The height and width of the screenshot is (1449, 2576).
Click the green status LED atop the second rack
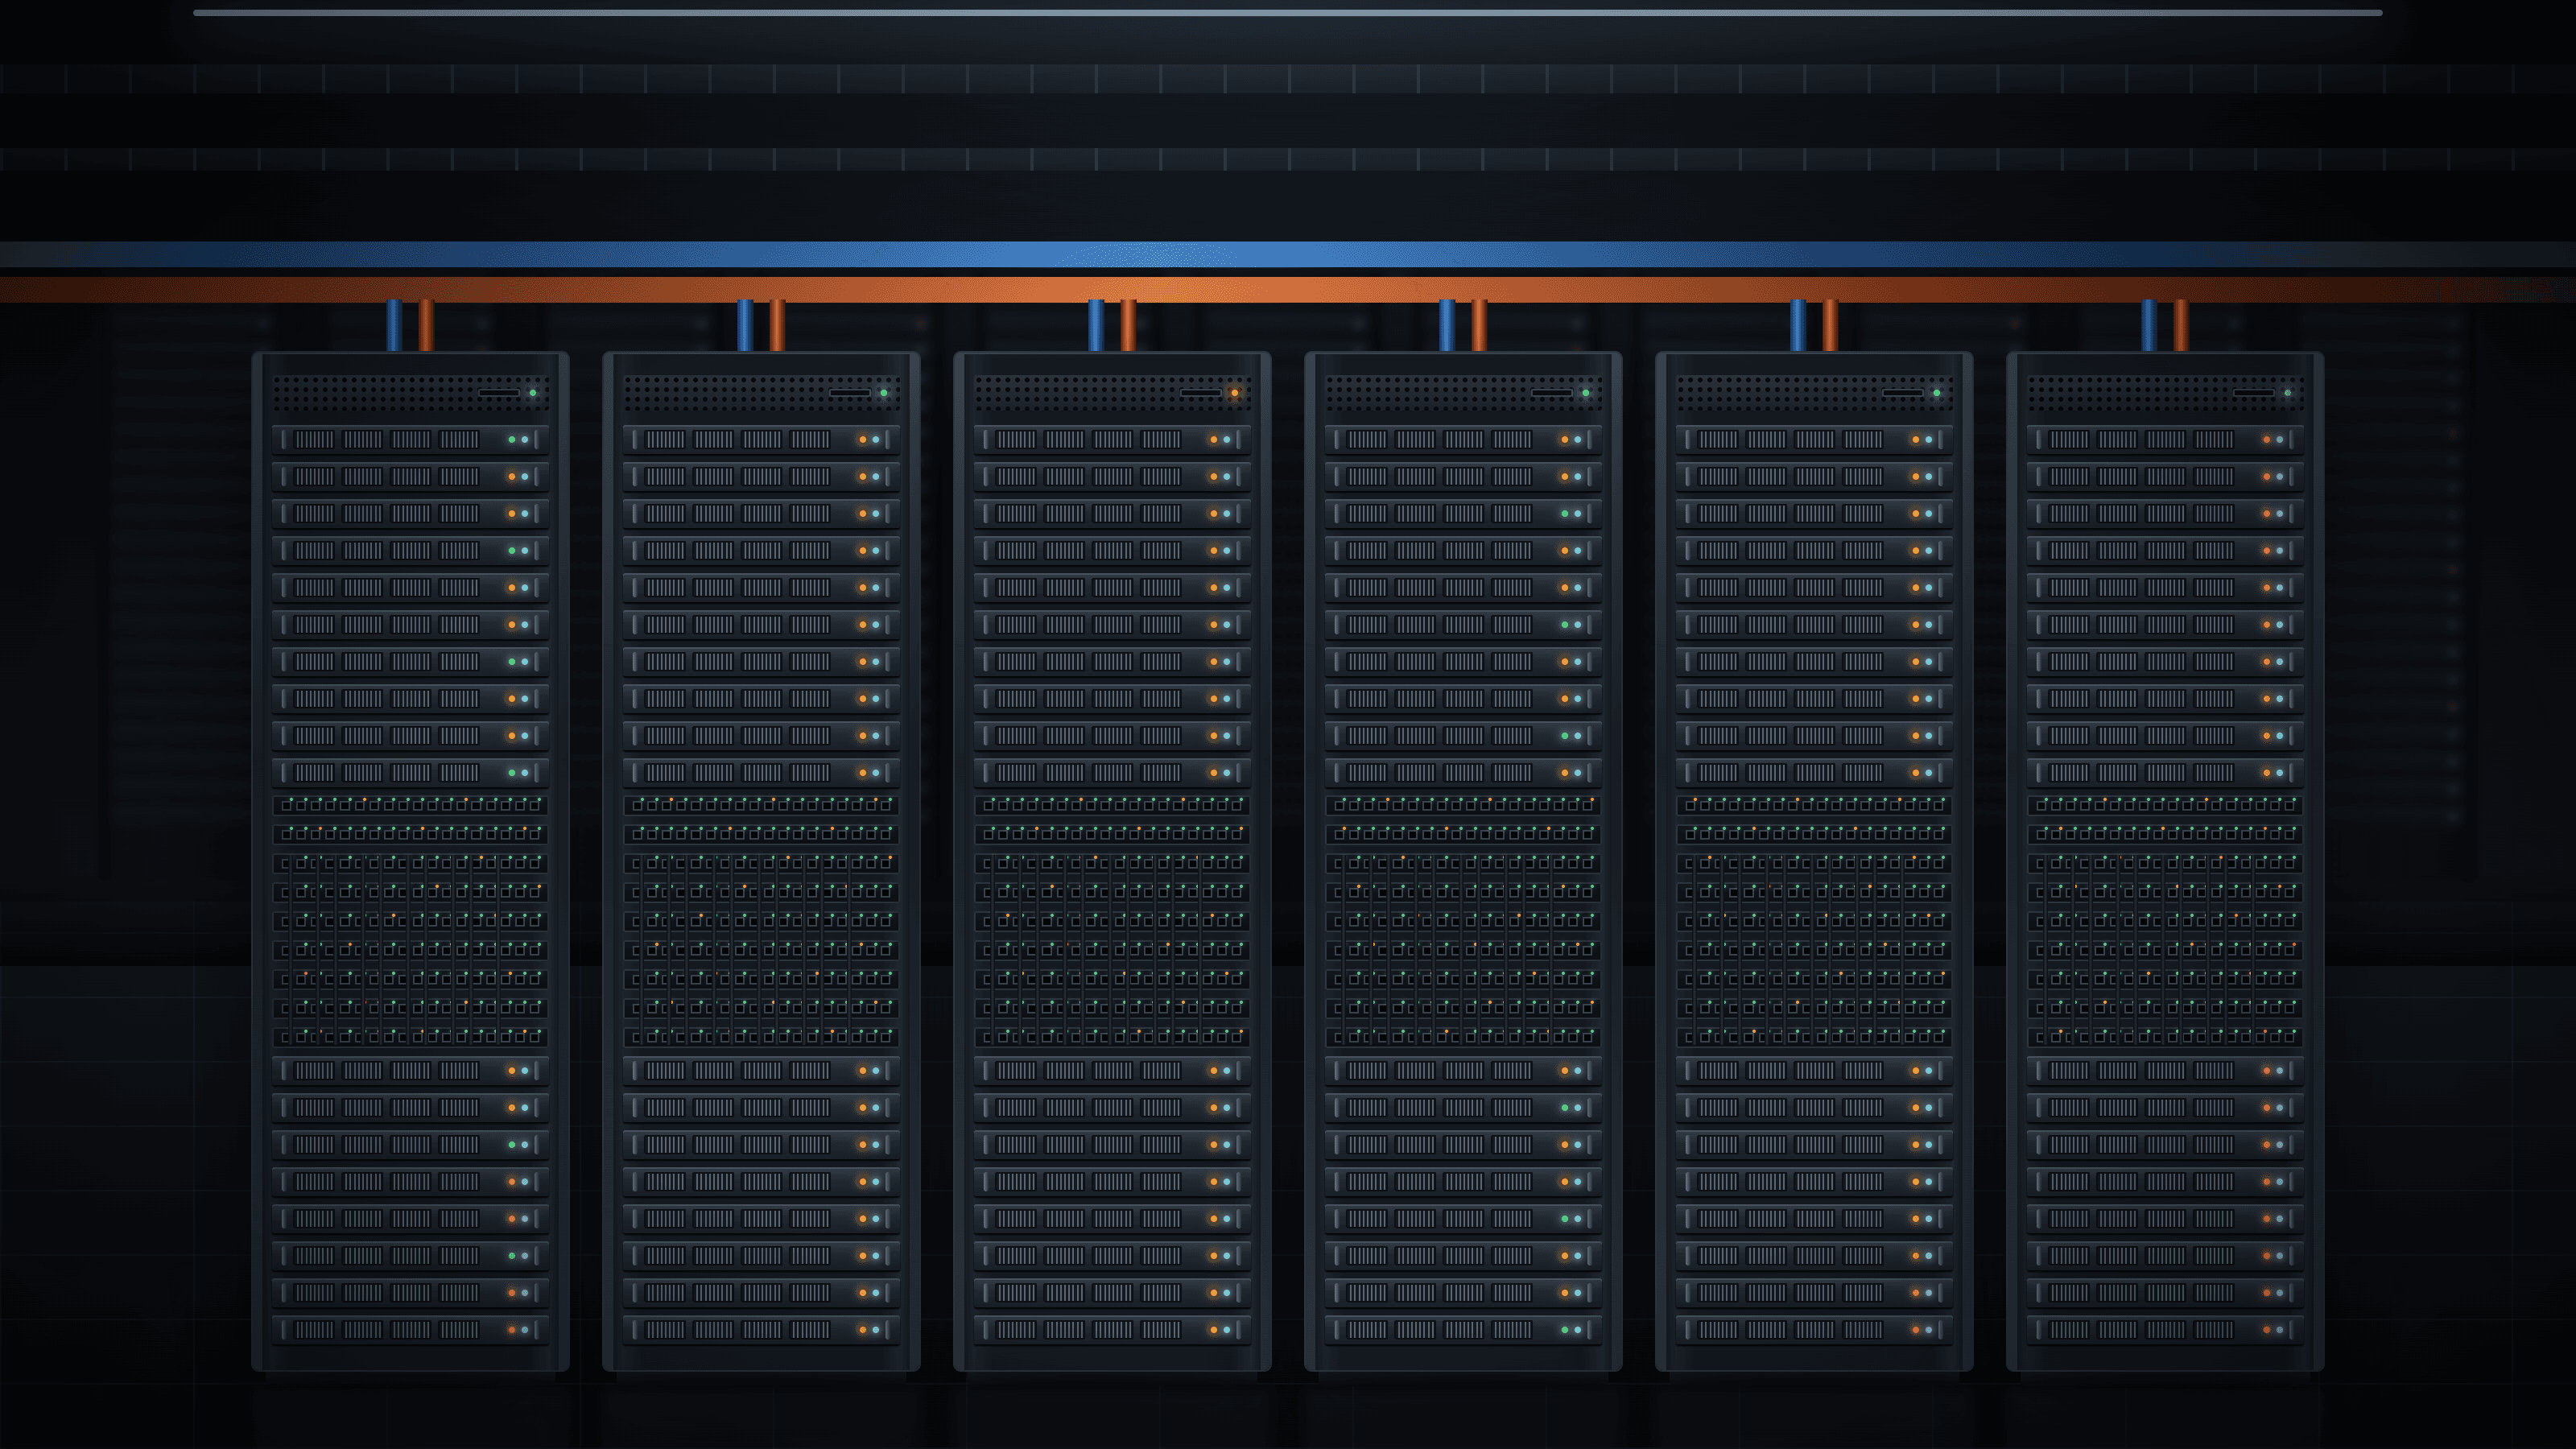click(x=884, y=393)
